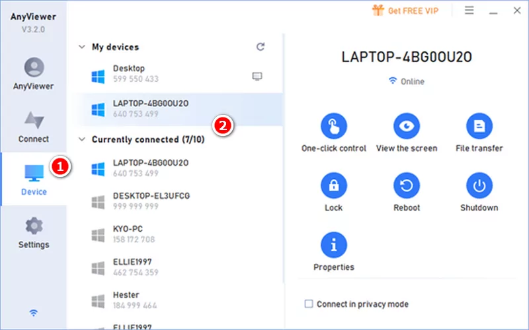Click Windows logo of Hester
Image resolution: width=529 pixels, height=330 pixels.
[x=98, y=302]
